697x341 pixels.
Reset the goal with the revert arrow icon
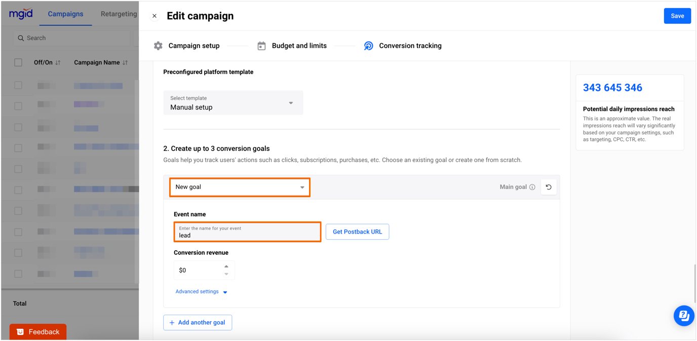pos(549,187)
